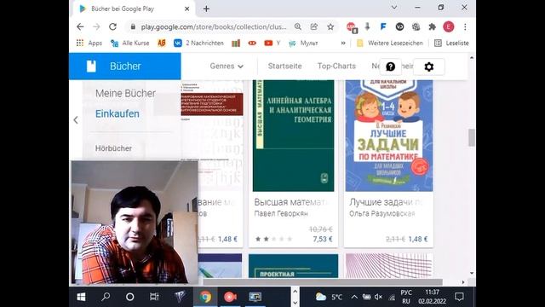The width and height of the screenshot is (545, 307).
Task: Click the 7,53 € price
Action: tap(323, 239)
